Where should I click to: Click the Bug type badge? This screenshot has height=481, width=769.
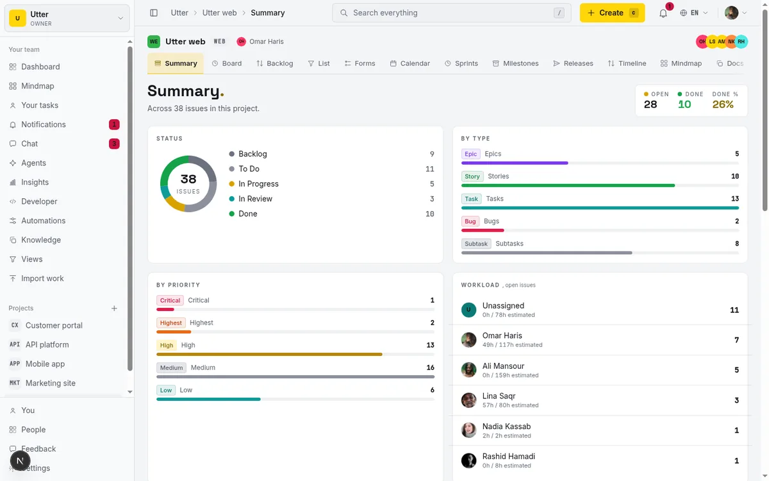point(470,221)
